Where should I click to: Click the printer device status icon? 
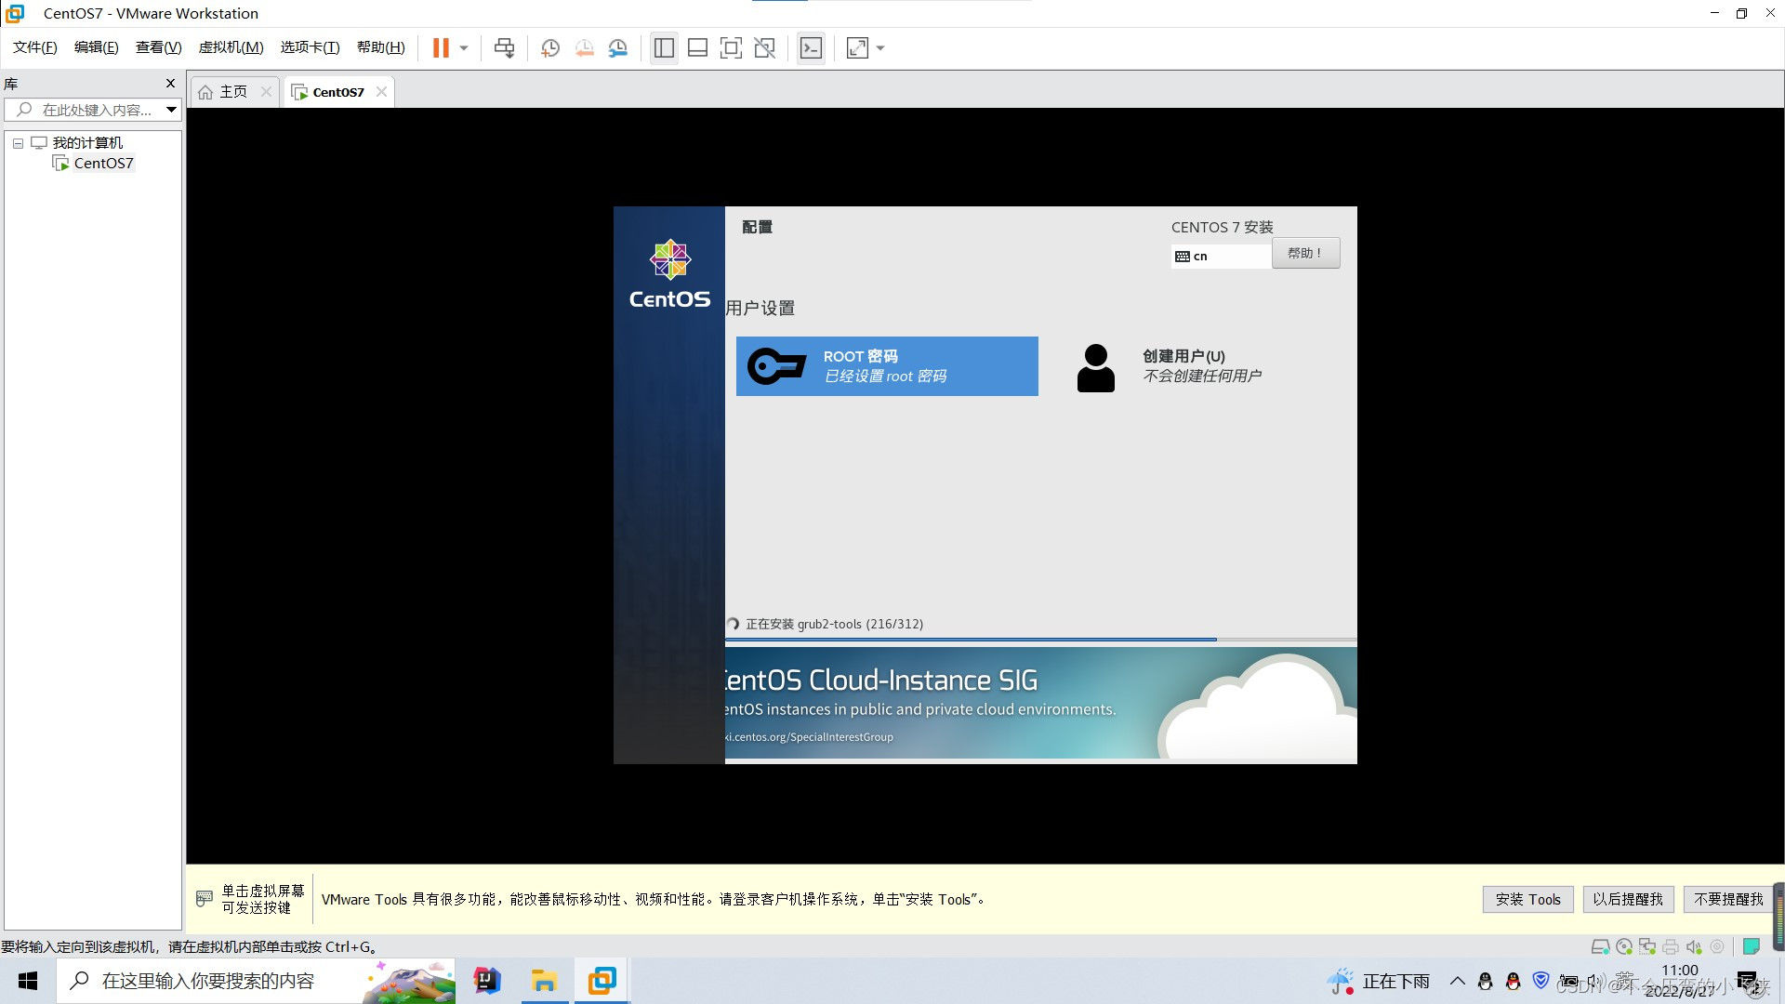[1671, 947]
